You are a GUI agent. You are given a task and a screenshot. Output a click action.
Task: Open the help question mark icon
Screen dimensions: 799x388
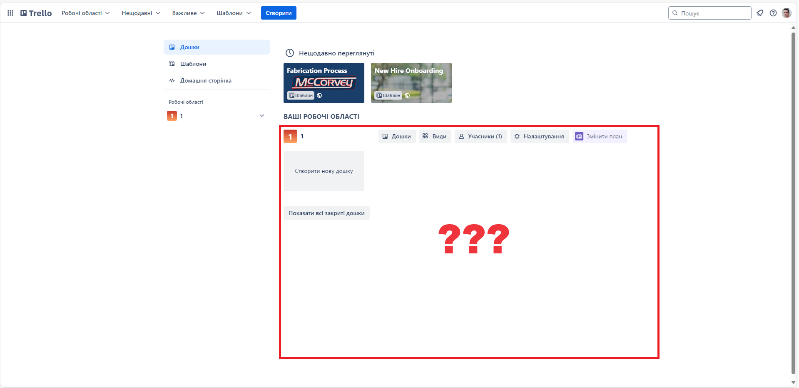click(x=773, y=13)
